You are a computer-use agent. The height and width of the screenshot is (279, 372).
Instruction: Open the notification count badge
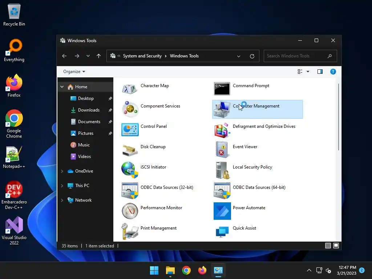[x=362, y=270]
